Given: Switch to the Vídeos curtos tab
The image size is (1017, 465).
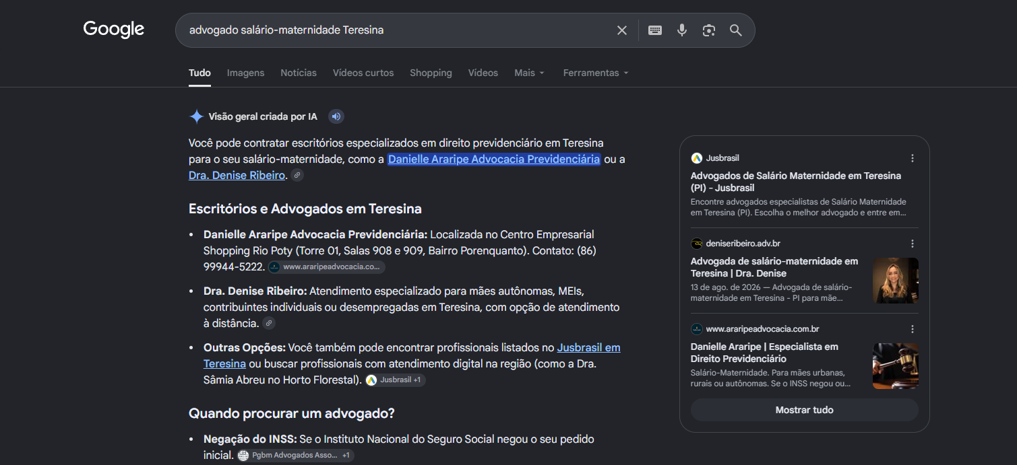Looking at the screenshot, I should point(363,73).
